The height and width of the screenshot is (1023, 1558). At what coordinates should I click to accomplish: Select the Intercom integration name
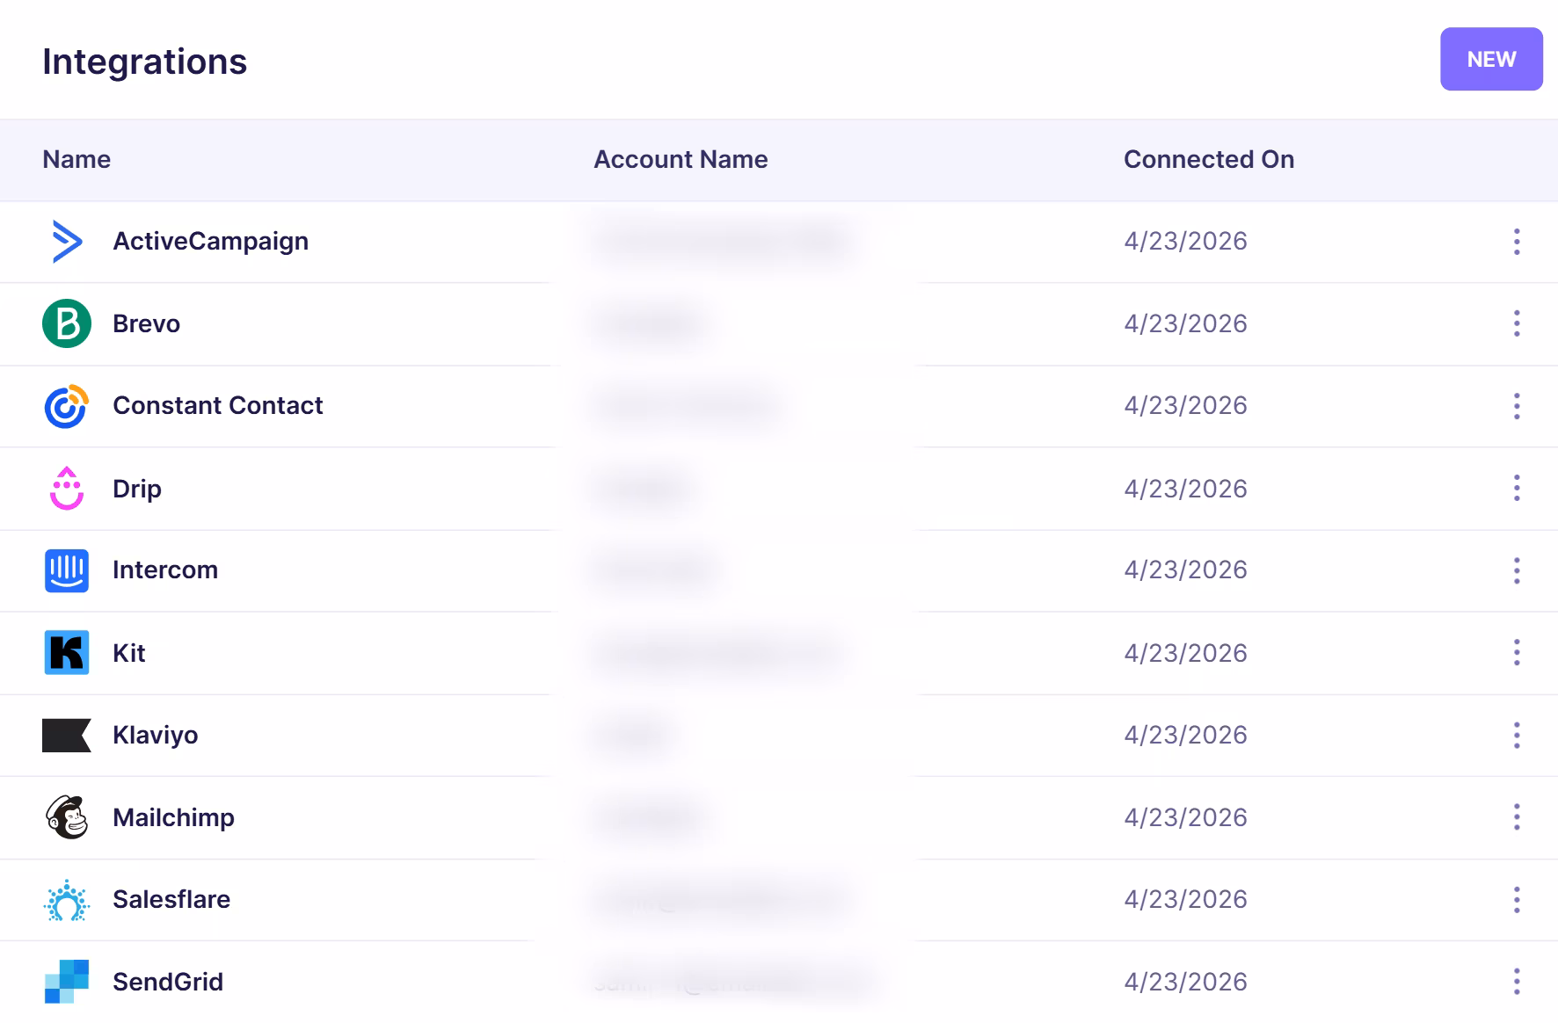[164, 570]
